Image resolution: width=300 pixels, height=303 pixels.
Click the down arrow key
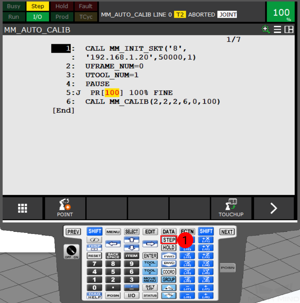point(131,247)
